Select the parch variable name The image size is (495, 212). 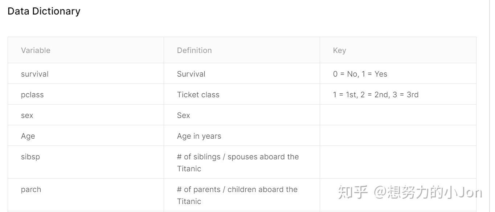(31, 189)
